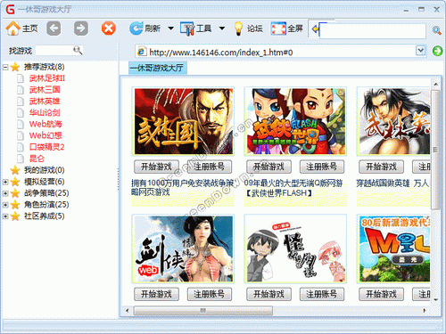Focus the top toolbar search field
The height and width of the screenshot is (334, 446).
pyautogui.click(x=373, y=30)
